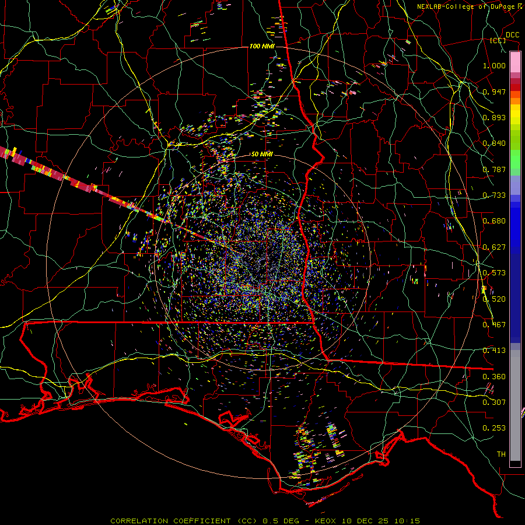Click the "100 NMI" range ring label
This screenshot has width=525, height=525.
point(262,46)
